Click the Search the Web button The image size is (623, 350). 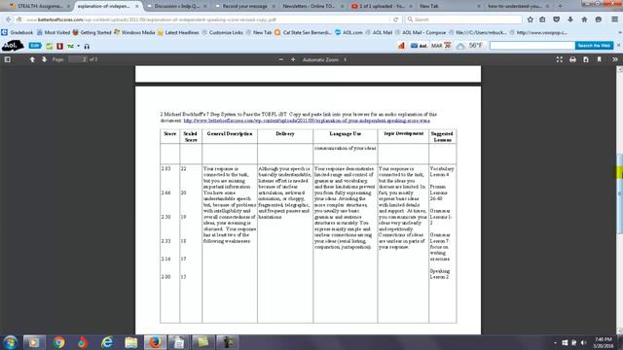tap(594, 46)
